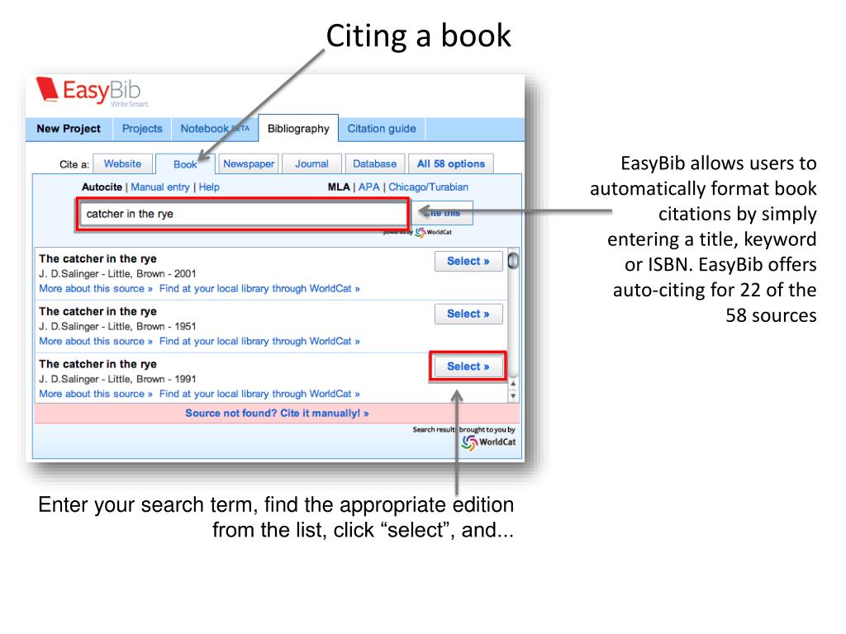Viewport: 846px width, 634px height.
Task: Switch to Chicago/Turabian style
Action: point(429,187)
